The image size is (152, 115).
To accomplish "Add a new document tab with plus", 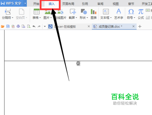I will [140, 27].
